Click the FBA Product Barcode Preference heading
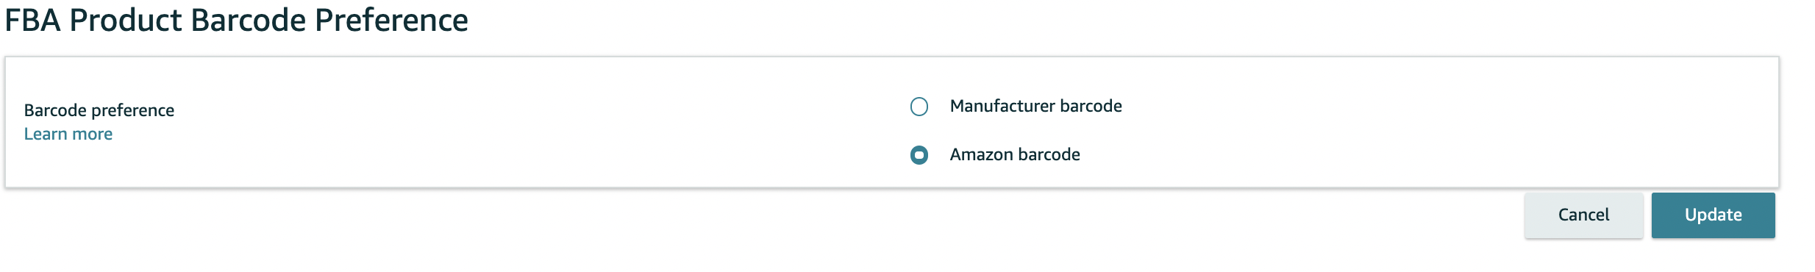 tap(236, 20)
